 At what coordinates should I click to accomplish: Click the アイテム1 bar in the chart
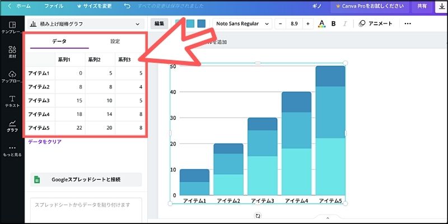click(194, 183)
